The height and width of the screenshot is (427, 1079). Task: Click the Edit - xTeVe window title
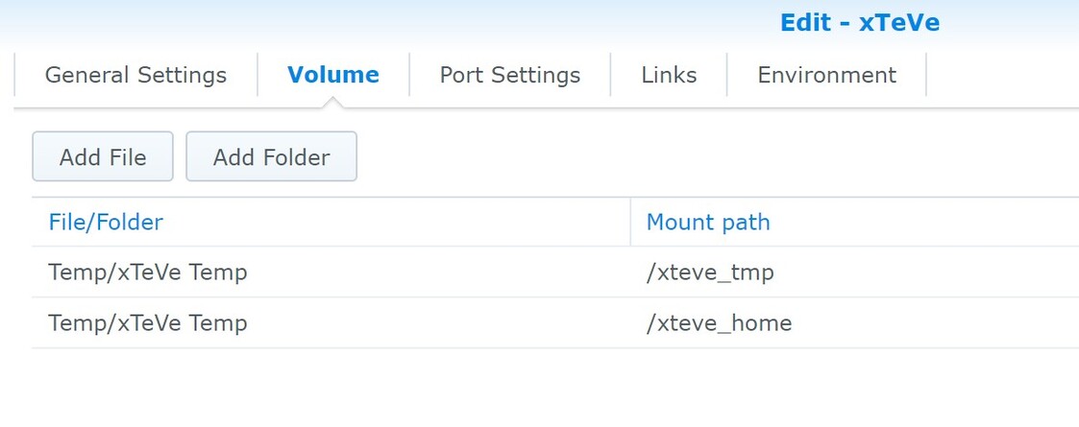[x=859, y=23]
